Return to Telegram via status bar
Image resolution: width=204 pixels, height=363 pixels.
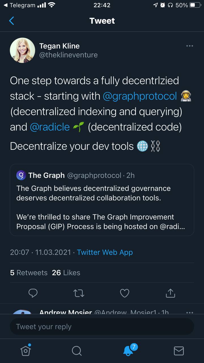click(19, 5)
